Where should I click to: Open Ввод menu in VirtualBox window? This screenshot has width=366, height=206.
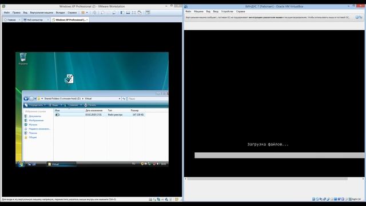tap(216, 11)
